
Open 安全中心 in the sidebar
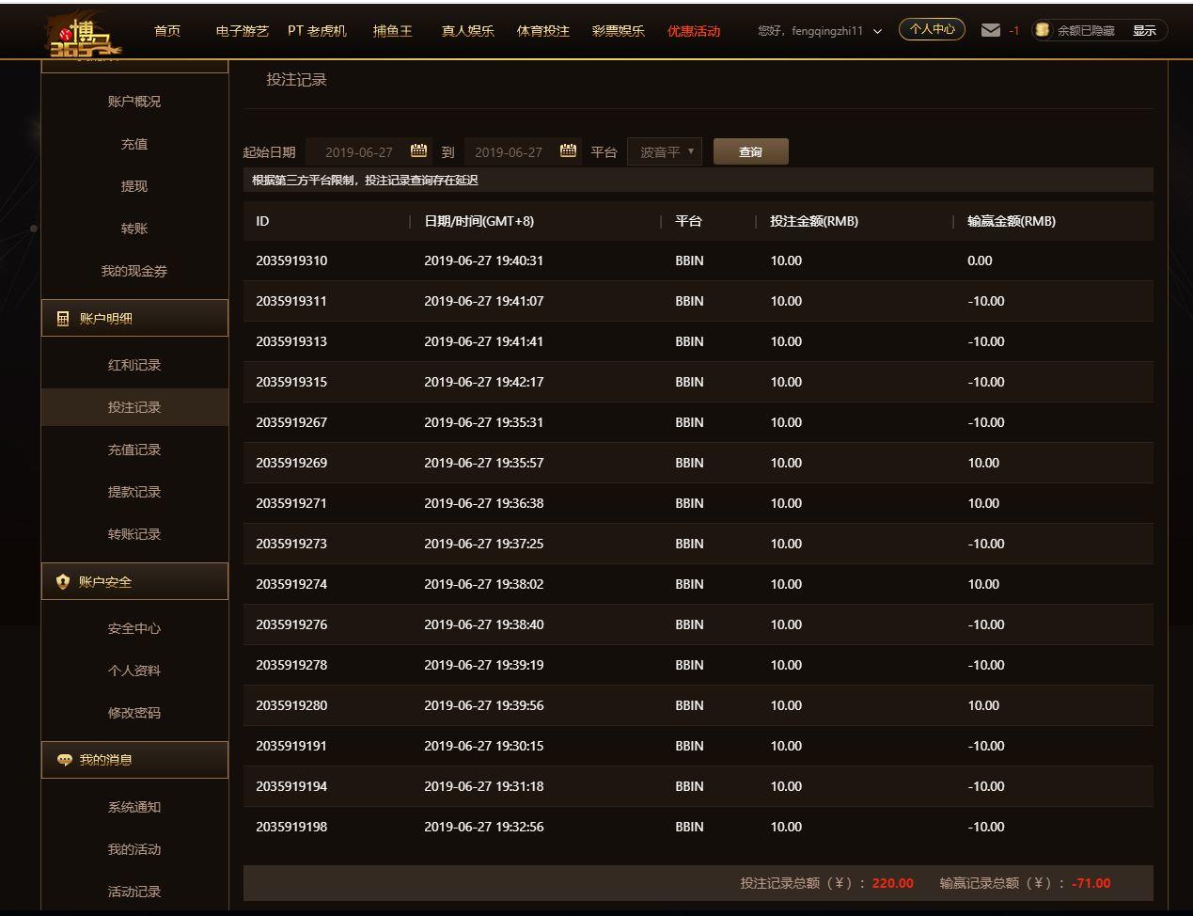click(x=134, y=628)
